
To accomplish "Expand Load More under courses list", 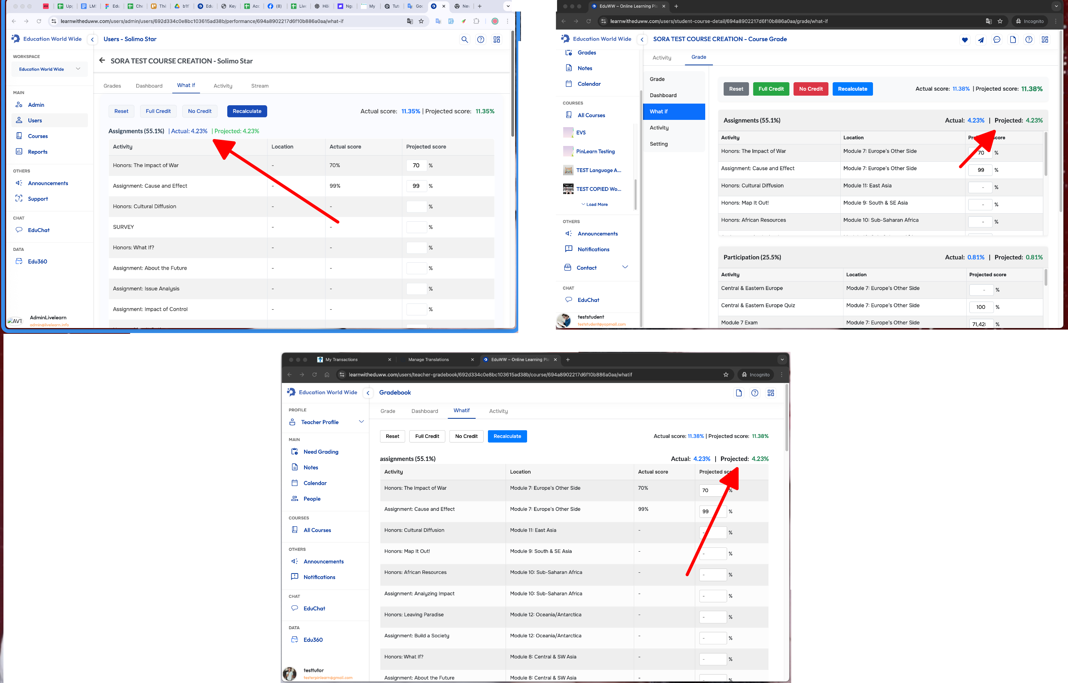I will click(x=594, y=205).
